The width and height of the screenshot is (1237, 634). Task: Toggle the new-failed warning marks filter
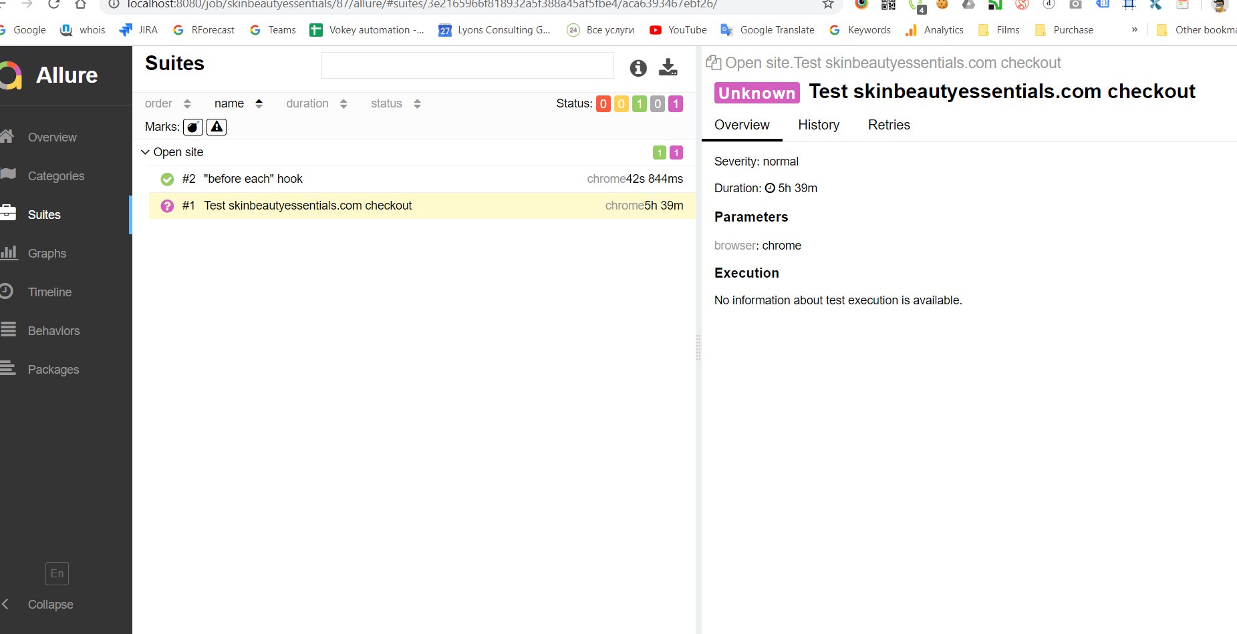click(x=217, y=127)
